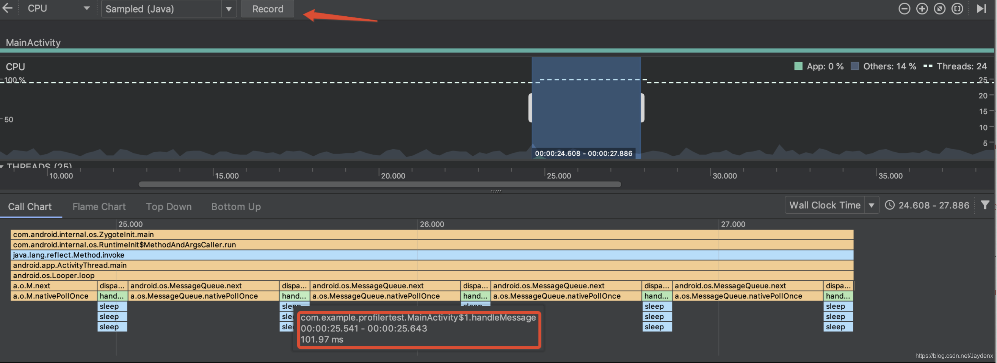
Task: Click the filter funnel icon
Action: [x=985, y=205]
